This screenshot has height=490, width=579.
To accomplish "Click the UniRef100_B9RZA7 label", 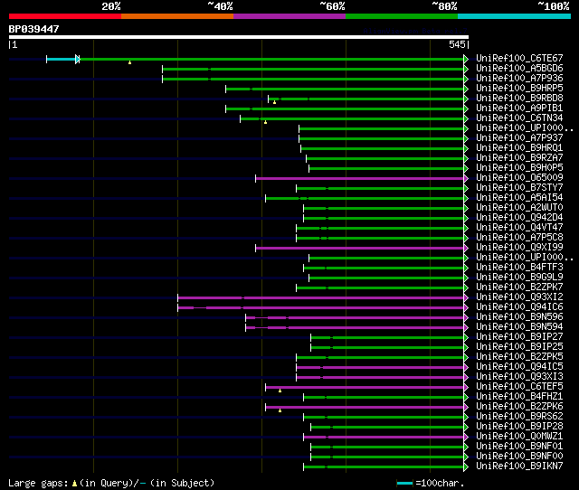I will tap(519, 158).
